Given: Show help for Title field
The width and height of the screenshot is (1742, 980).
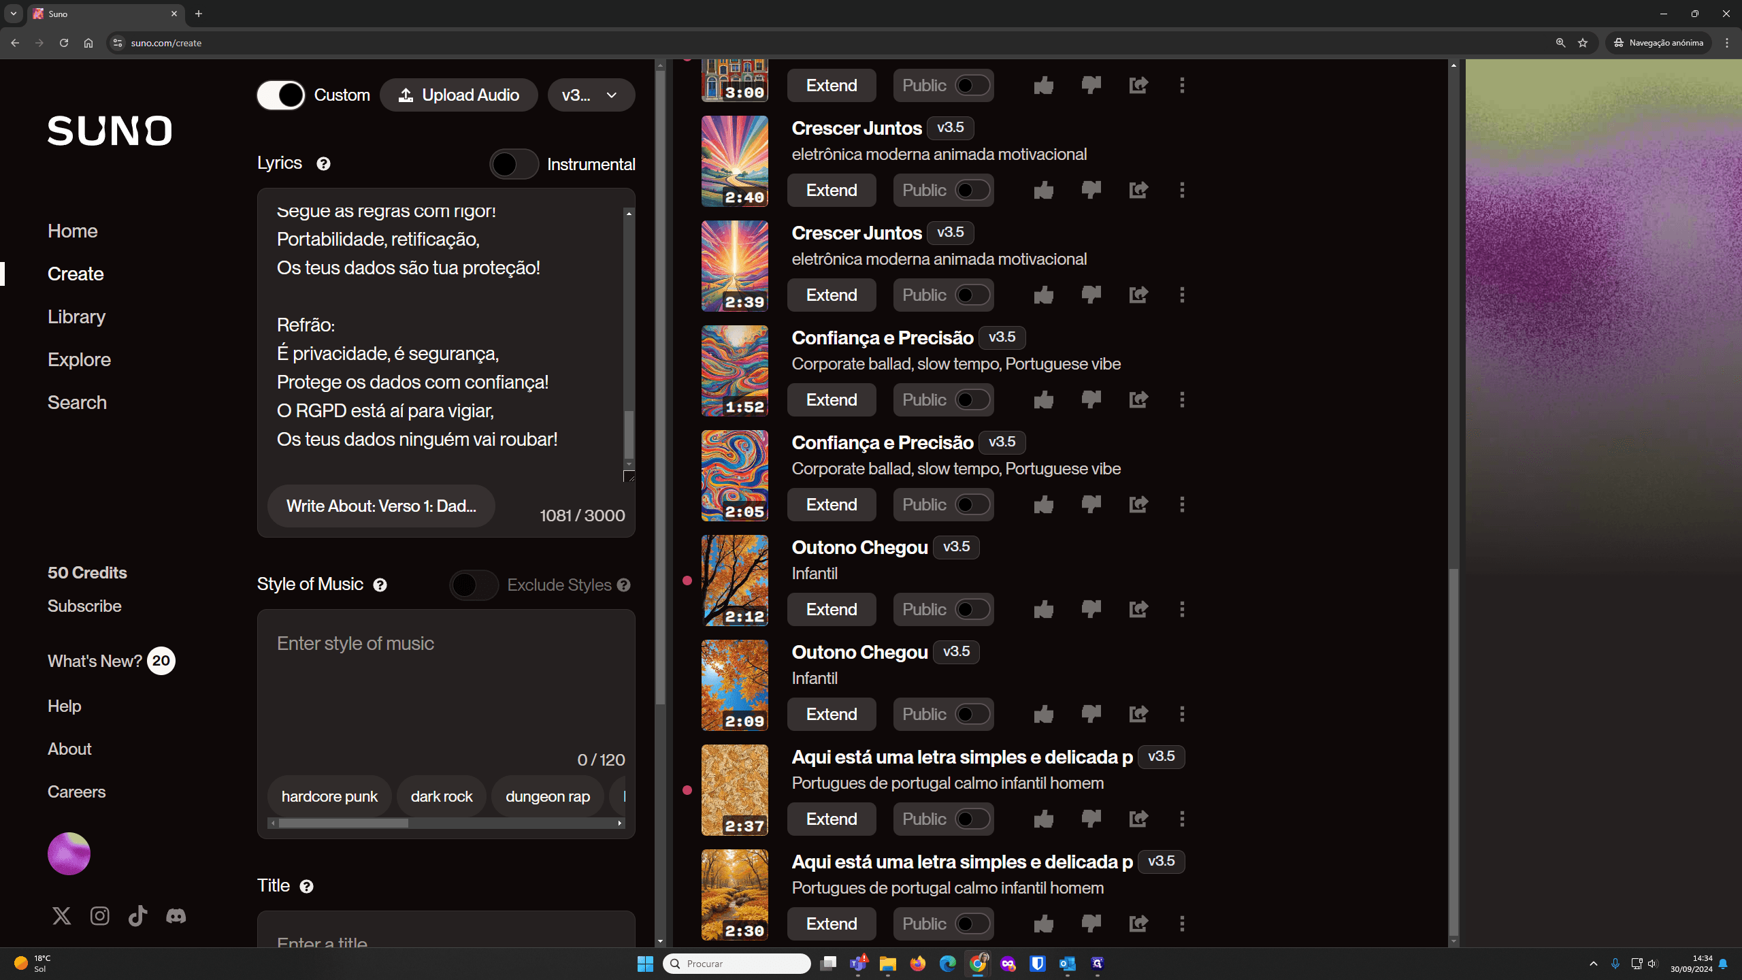Looking at the screenshot, I should 306,886.
